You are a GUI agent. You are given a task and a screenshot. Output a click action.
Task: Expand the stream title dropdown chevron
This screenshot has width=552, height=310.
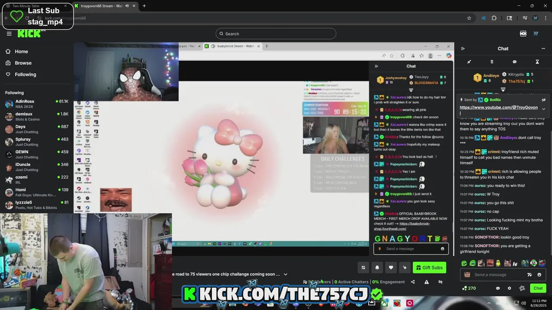(285, 274)
